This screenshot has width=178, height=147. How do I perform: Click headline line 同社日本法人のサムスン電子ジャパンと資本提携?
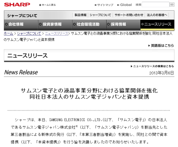point(89,97)
